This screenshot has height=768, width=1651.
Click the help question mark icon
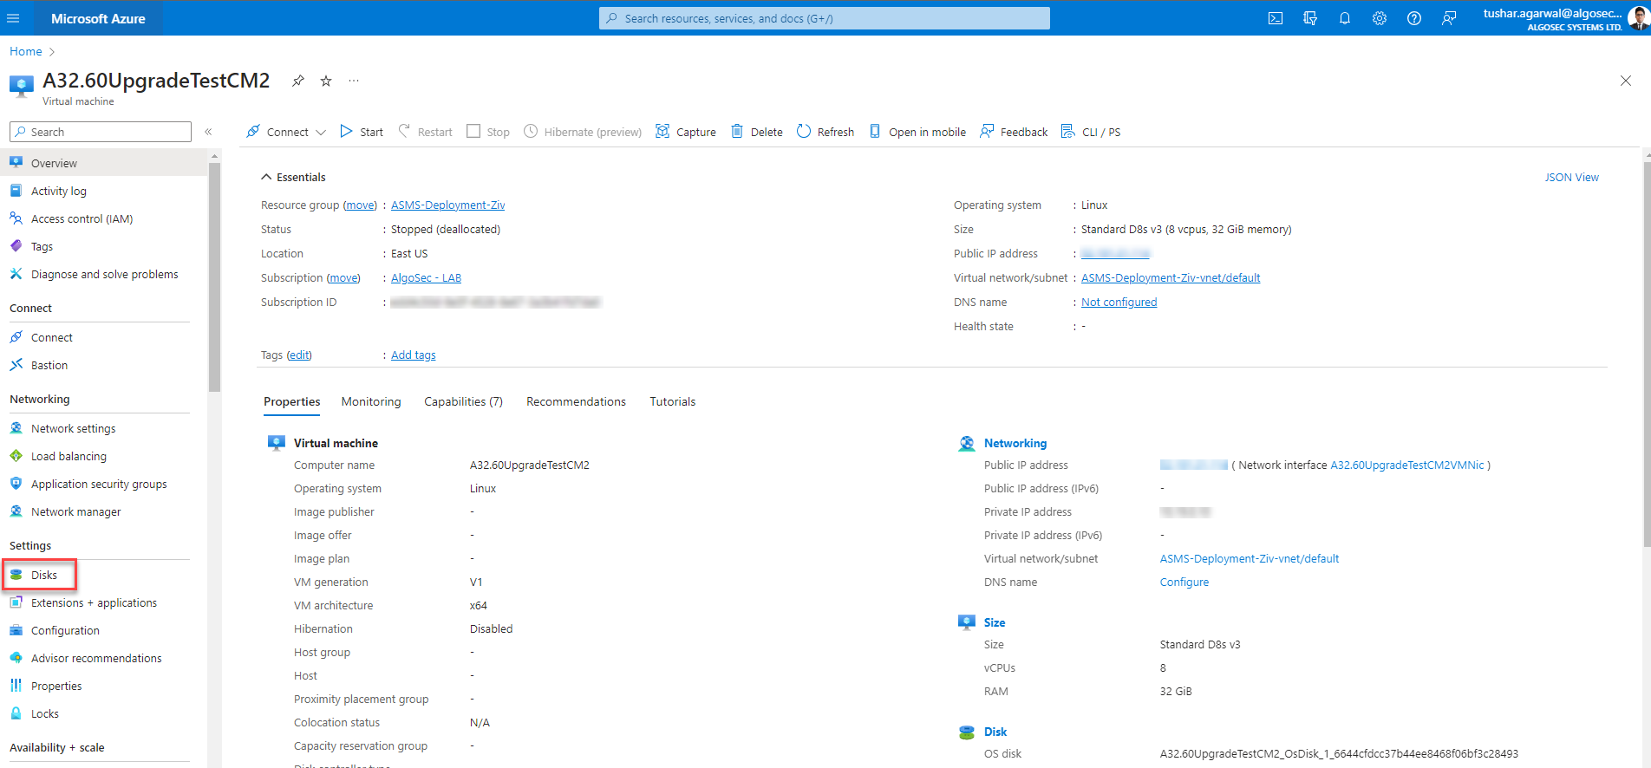click(1414, 18)
